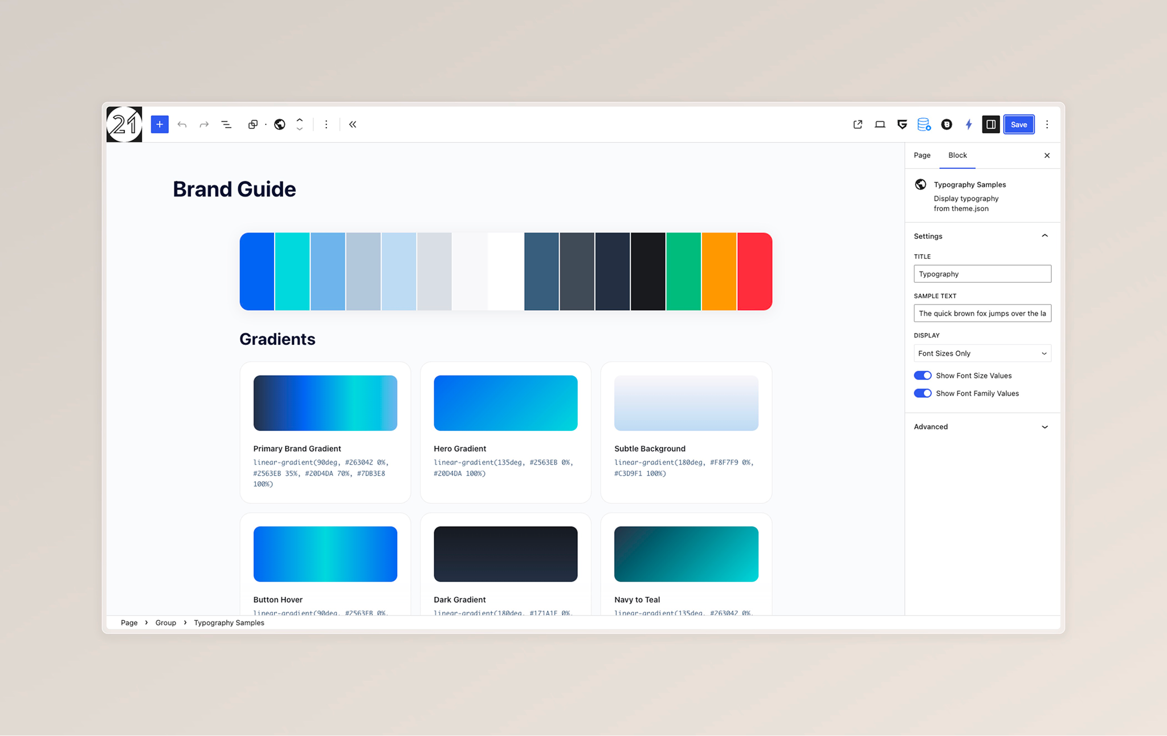Click the Dark Gradient preview

tap(505, 554)
